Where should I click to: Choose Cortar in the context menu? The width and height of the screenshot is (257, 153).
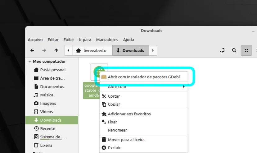[144, 96]
